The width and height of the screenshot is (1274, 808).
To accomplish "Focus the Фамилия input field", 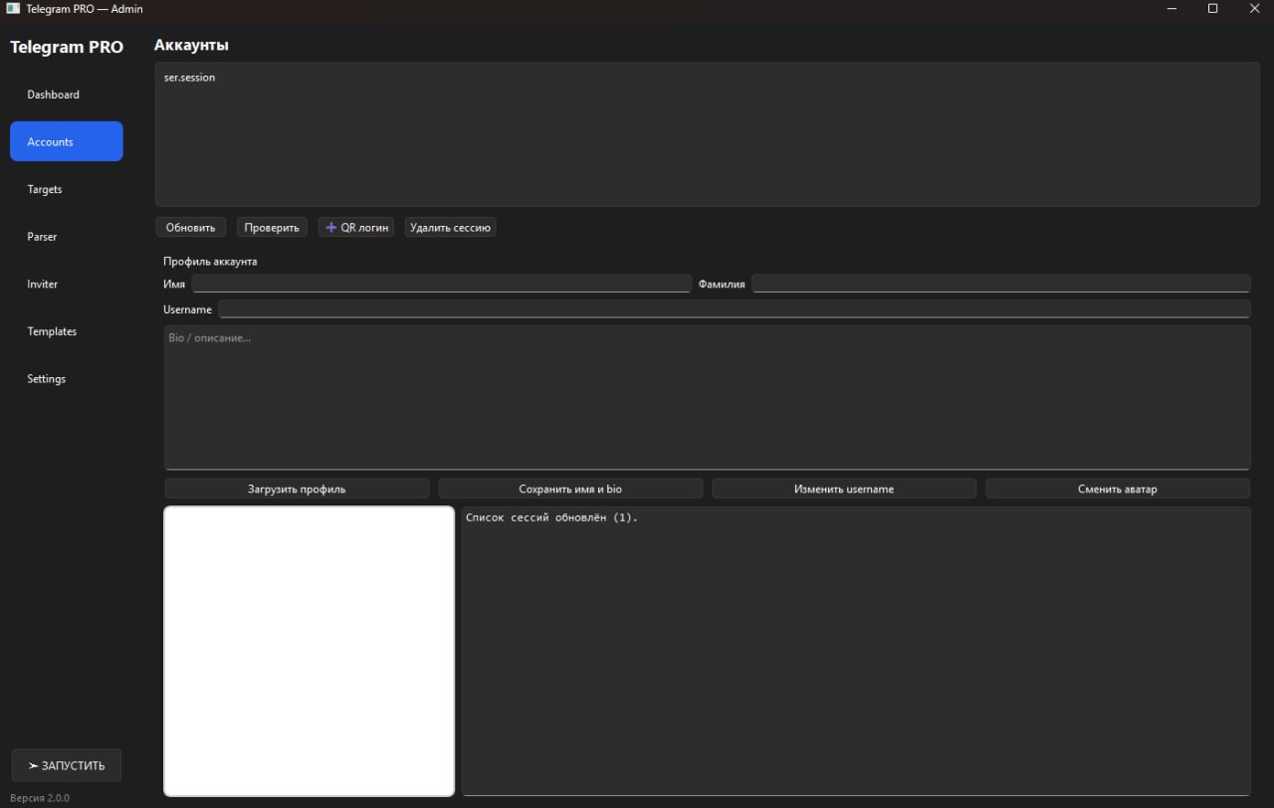I will coord(1001,284).
